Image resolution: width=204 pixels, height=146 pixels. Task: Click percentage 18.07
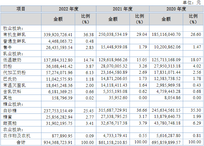(x=196, y=60)
